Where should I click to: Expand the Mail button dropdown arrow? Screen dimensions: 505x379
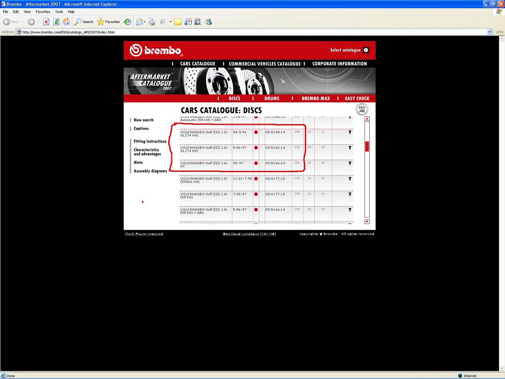[x=145, y=22]
